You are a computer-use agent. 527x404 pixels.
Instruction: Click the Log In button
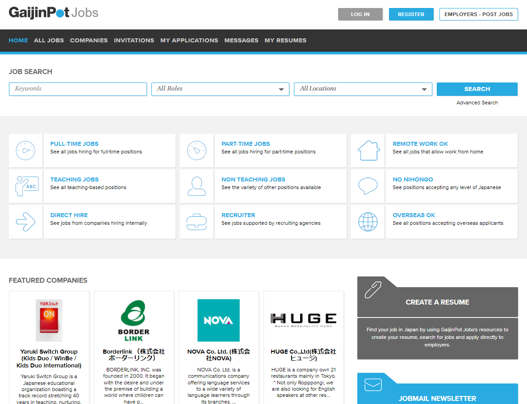click(360, 14)
